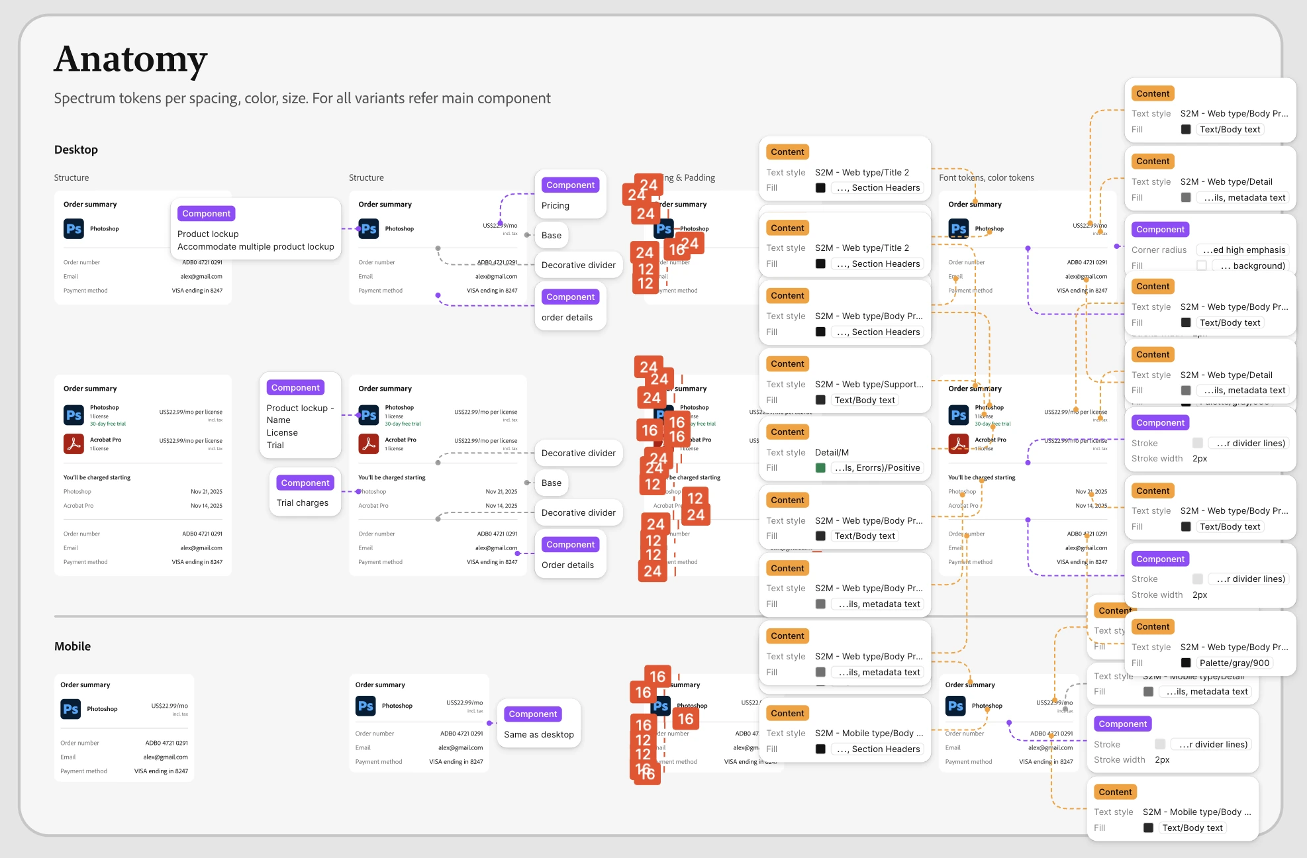Click the '...ls, Erorrs)/Positive' fill chip
Image resolution: width=1307 pixels, height=858 pixels.
pos(877,468)
